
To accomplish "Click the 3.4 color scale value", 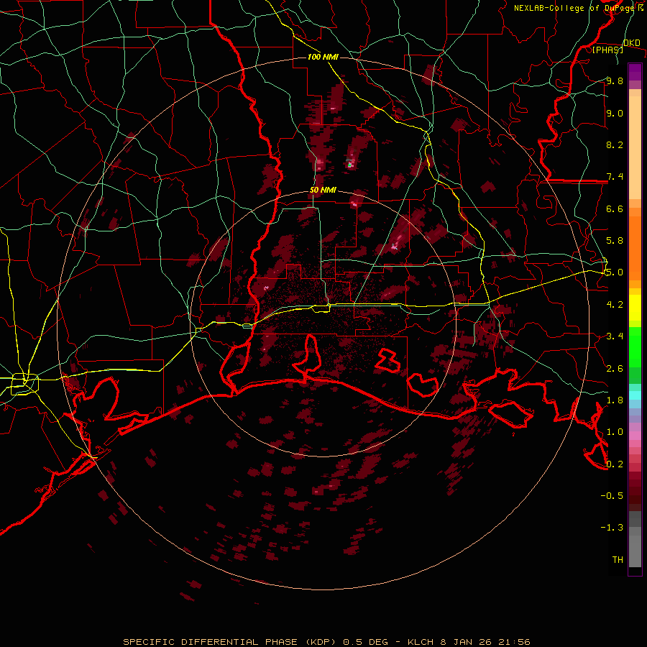I will pyautogui.click(x=615, y=336).
